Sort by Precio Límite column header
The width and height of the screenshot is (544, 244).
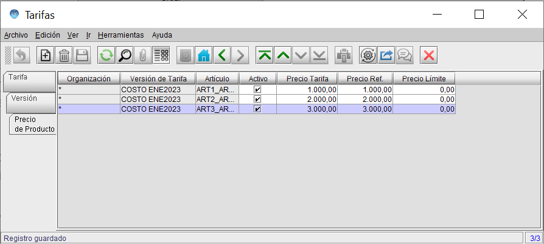point(424,79)
